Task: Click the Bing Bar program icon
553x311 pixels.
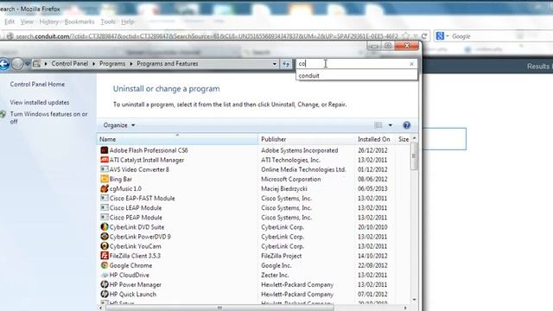Action: click(104, 179)
